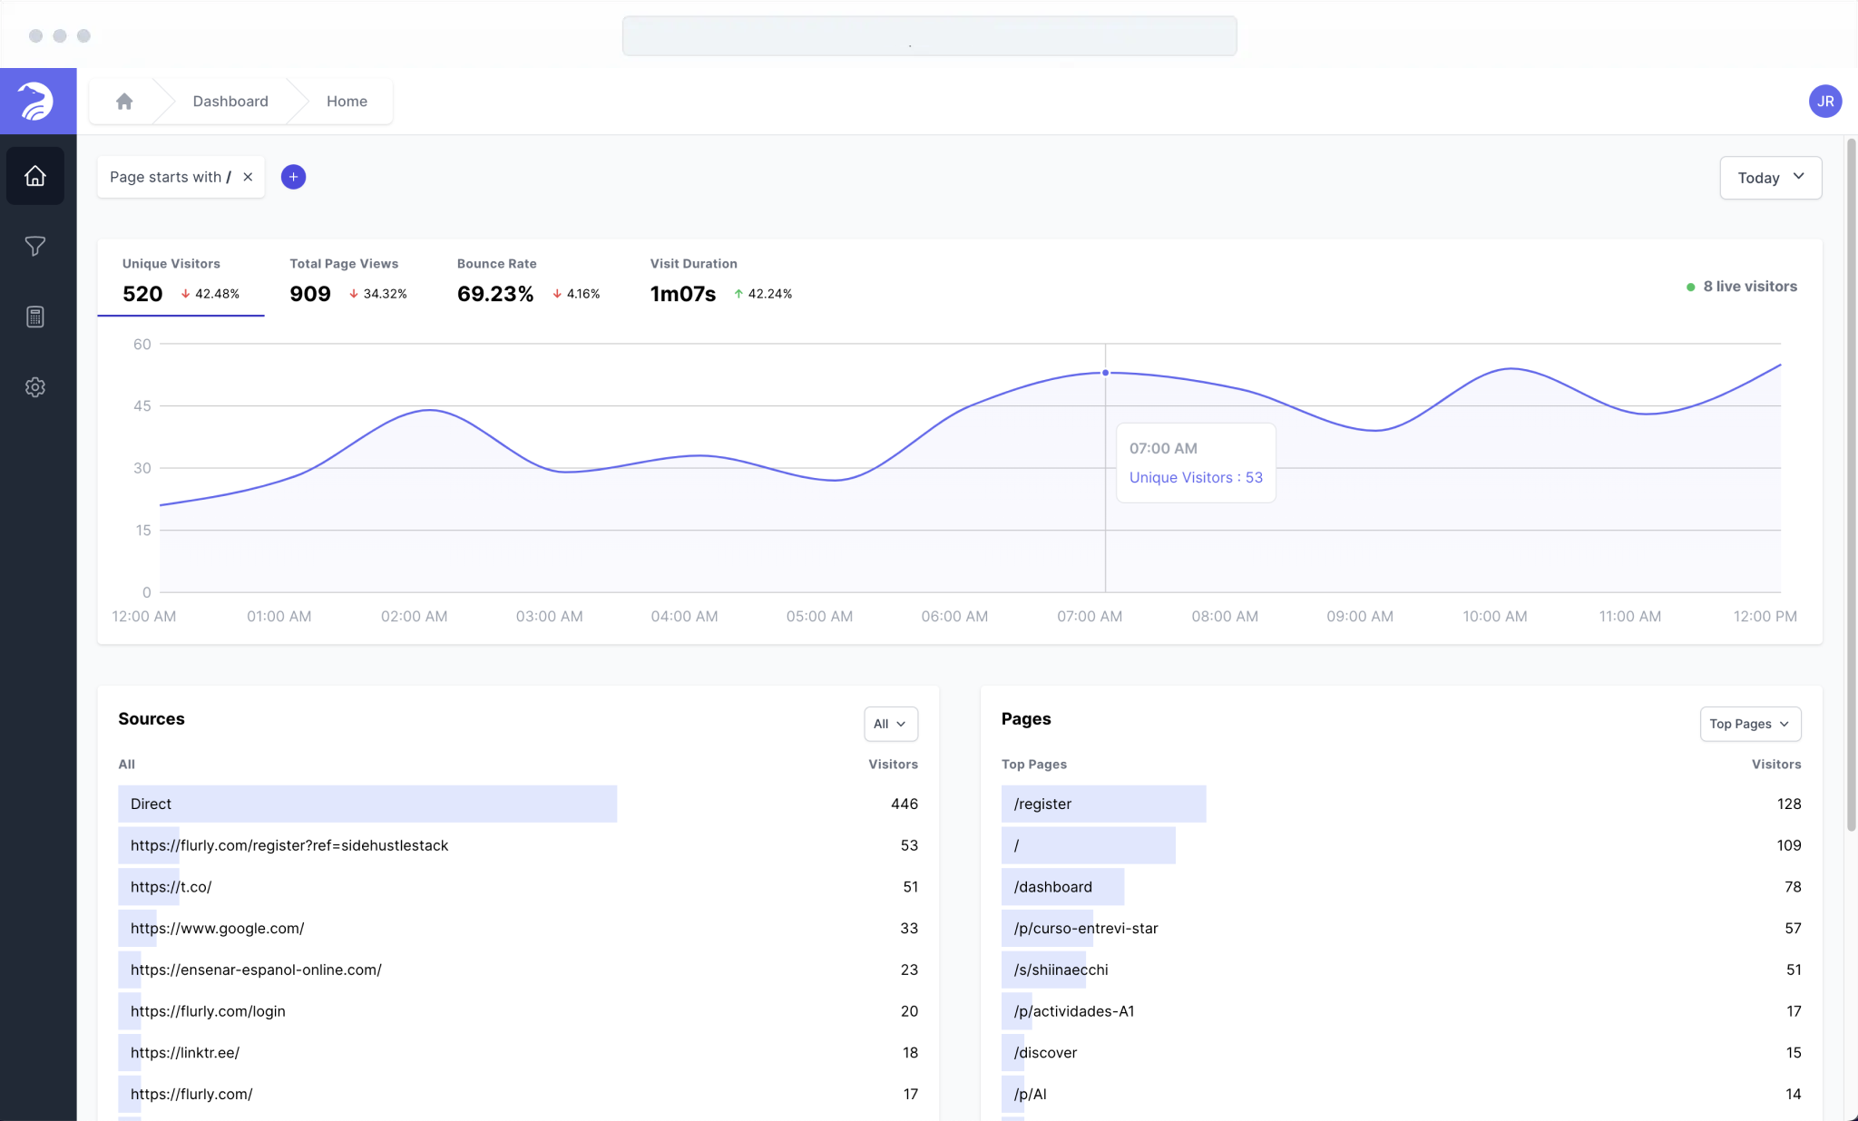Viewport: 1858px width, 1121px height.
Task: Select the Funnels icon in the sidebar
Action: point(35,246)
